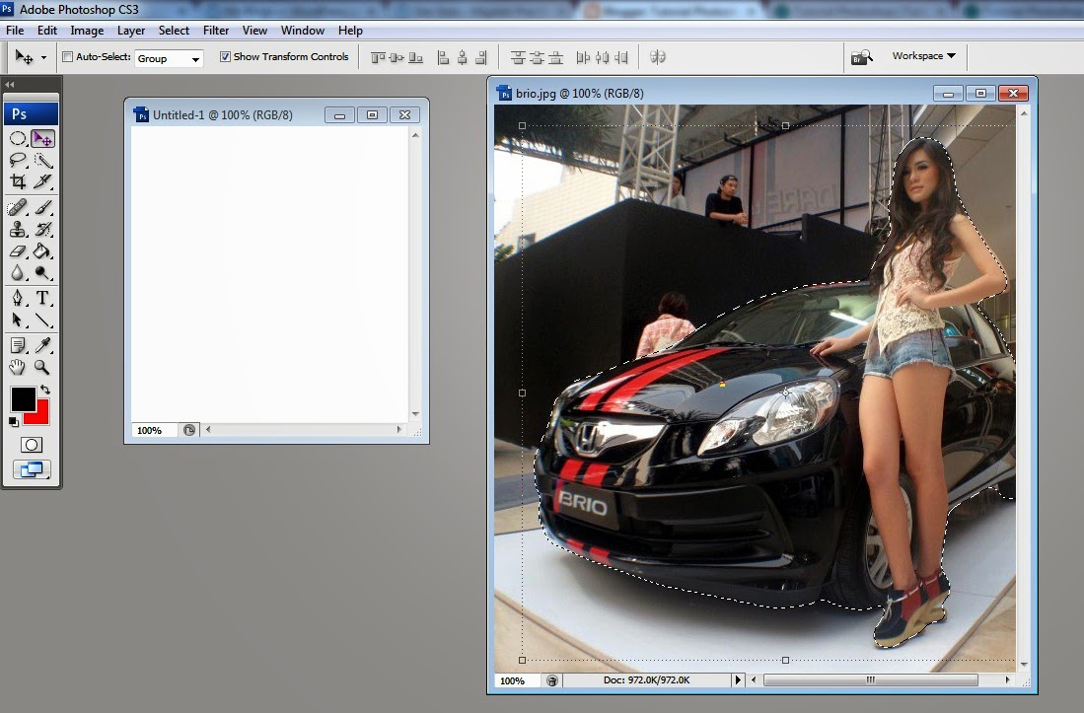Viewport: 1084px width, 713px height.
Task: Open the Image menu
Action: point(87,31)
